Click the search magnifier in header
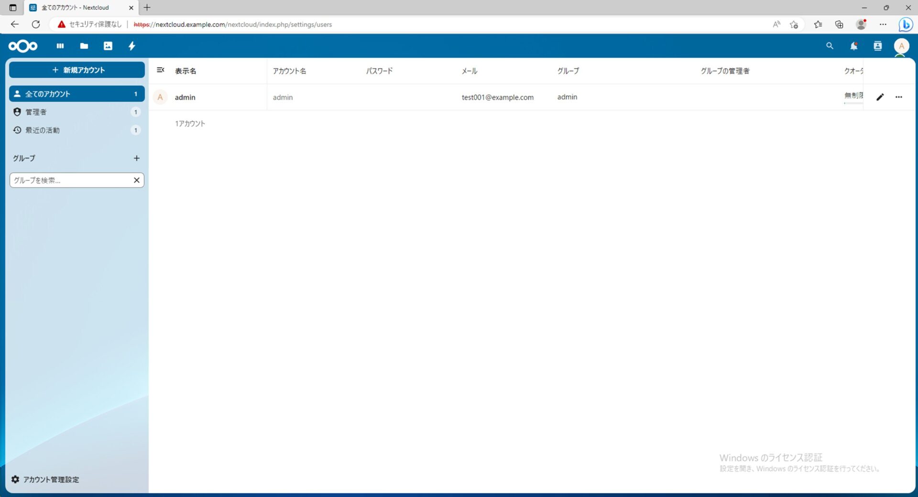The image size is (918, 497). point(830,46)
